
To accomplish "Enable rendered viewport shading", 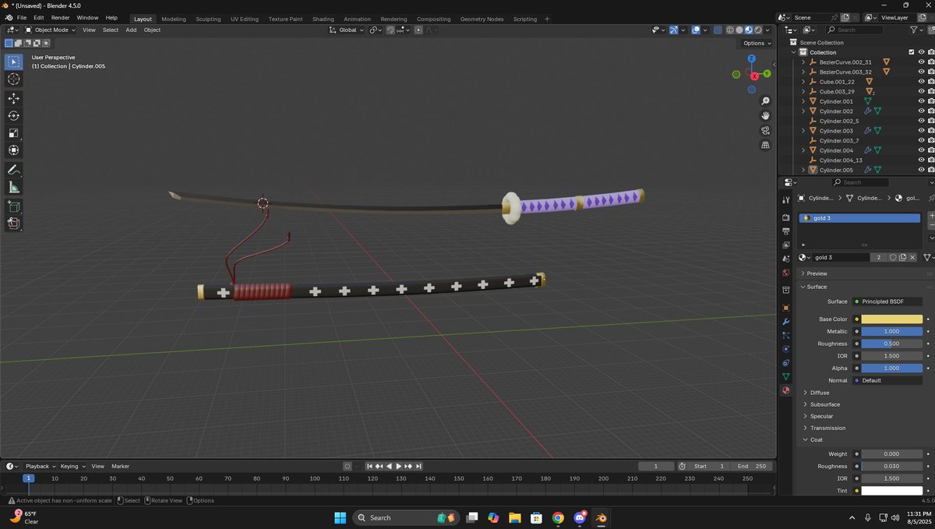I will 757,30.
